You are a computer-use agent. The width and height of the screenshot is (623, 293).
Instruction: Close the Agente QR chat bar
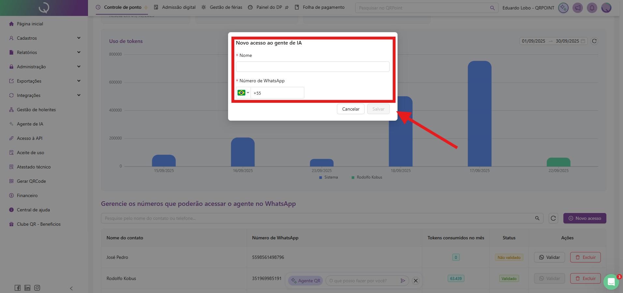click(x=415, y=281)
